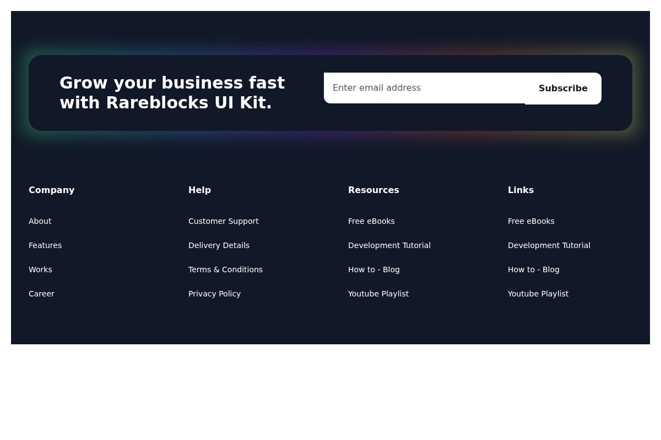Select How to - Blog under Resources

373,269
